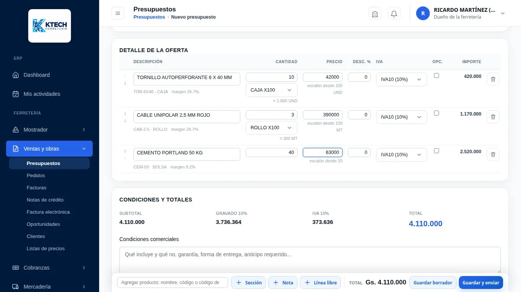The image size is (521, 292).
Task: Toggle the sidebar with the hamburger icon
Action: 118,13
